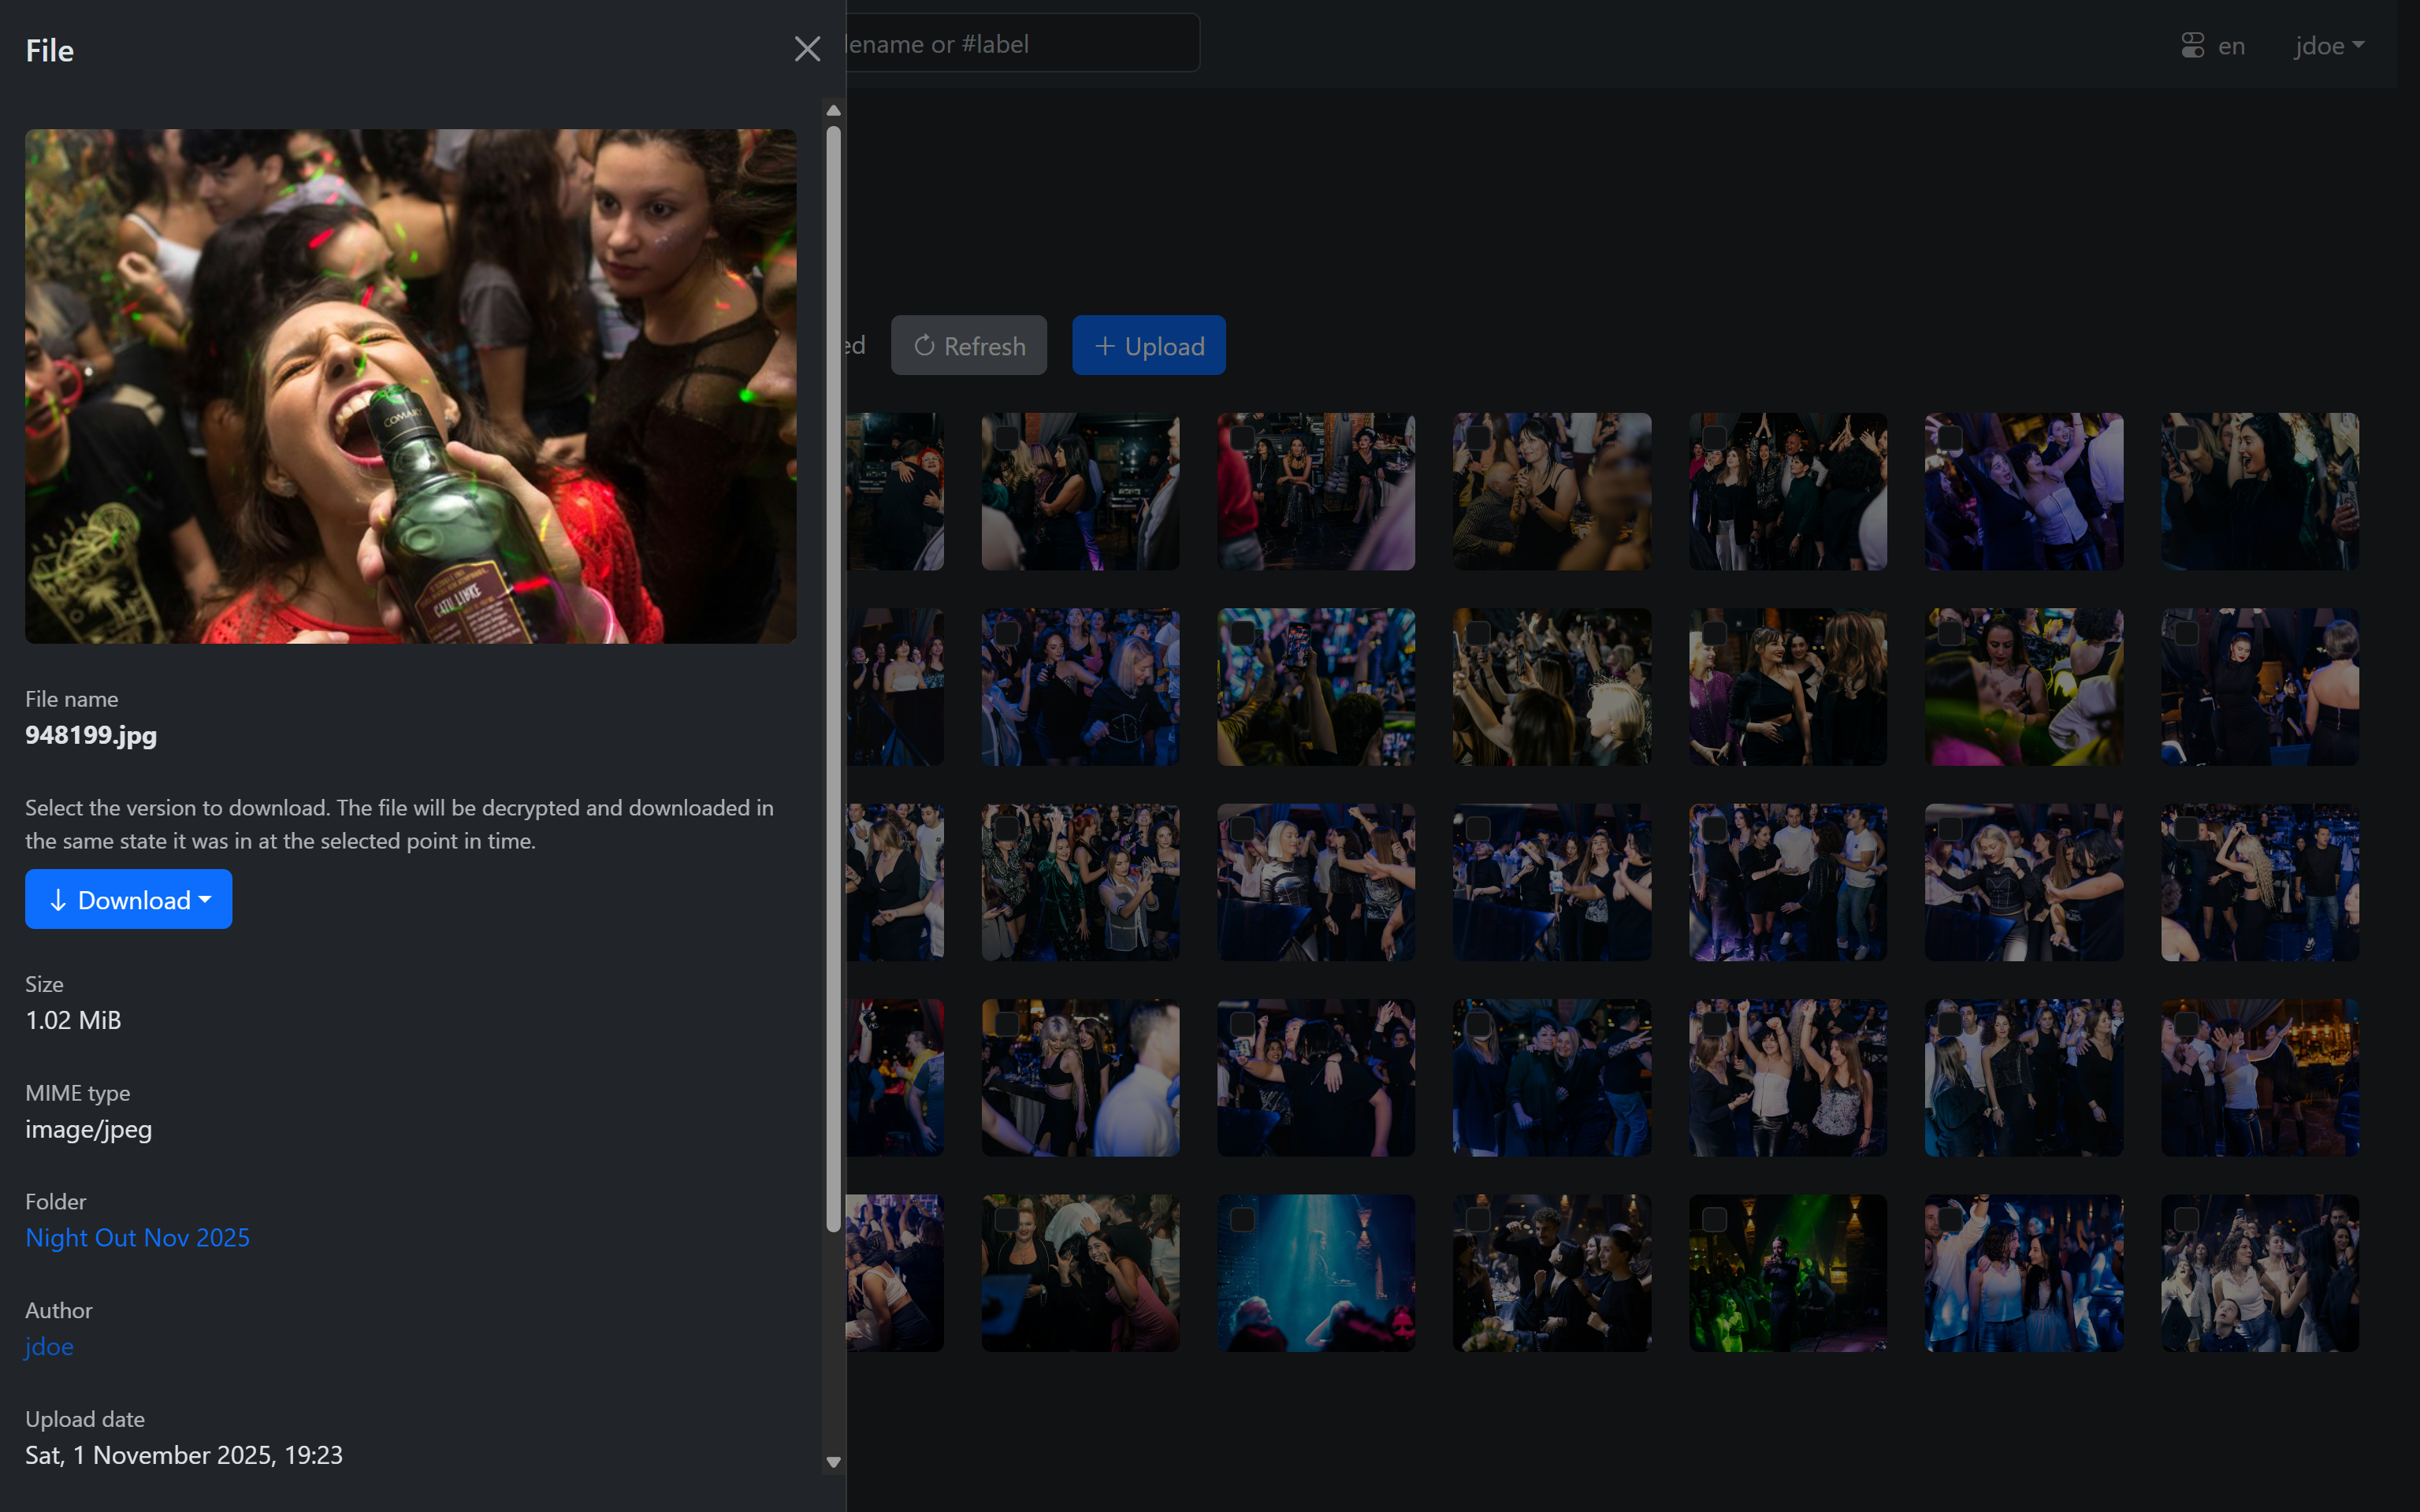Image resolution: width=2420 pixels, height=1512 pixels.
Task: Click the panel scrollbar down arrow
Action: tap(833, 1462)
